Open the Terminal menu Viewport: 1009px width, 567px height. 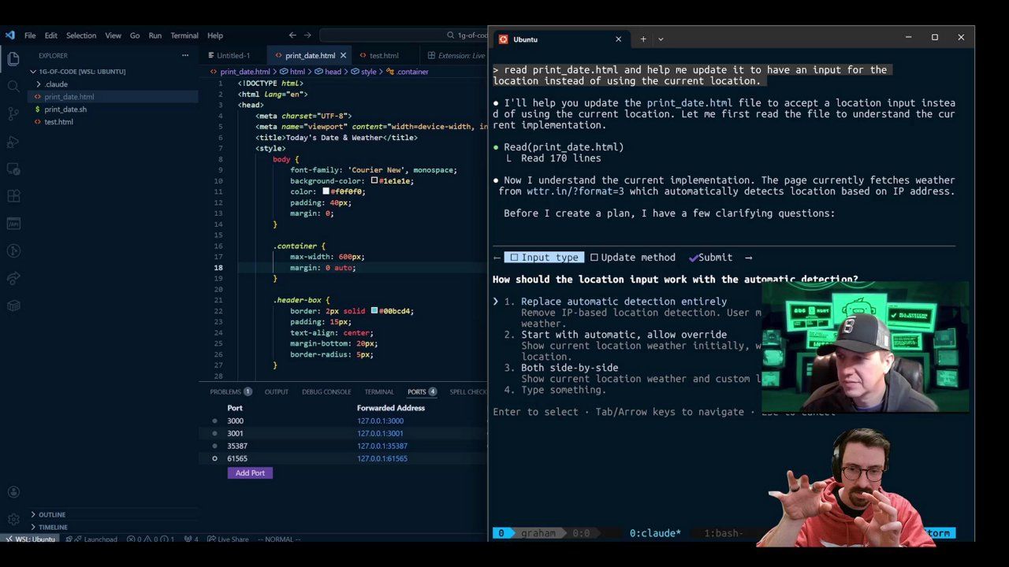(184, 35)
